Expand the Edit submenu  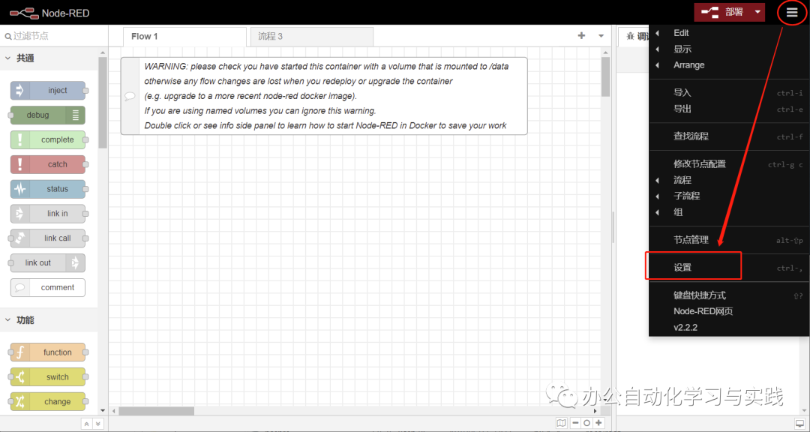pyautogui.click(x=728, y=32)
